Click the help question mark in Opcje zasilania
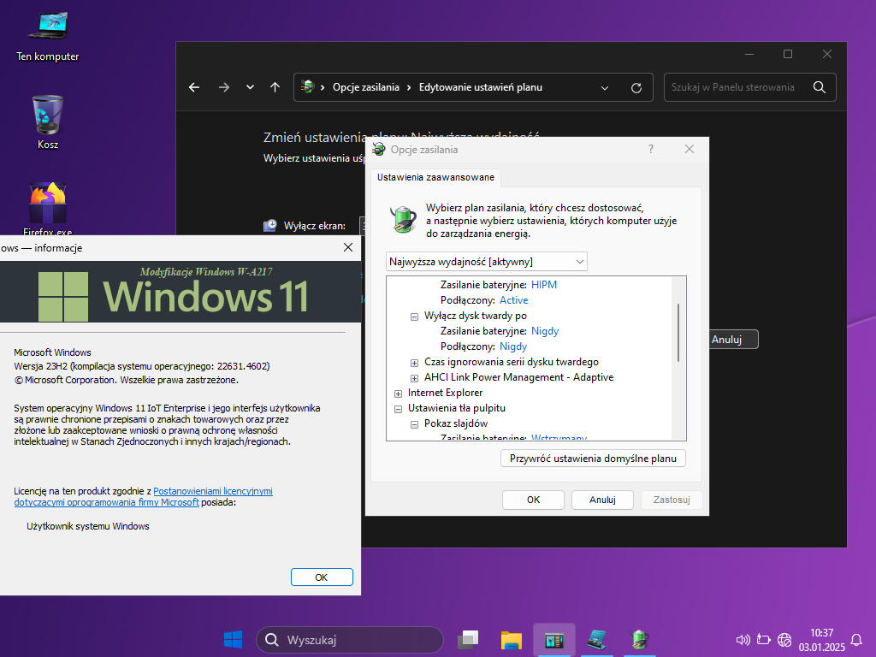This screenshot has height=657, width=876. (x=651, y=149)
